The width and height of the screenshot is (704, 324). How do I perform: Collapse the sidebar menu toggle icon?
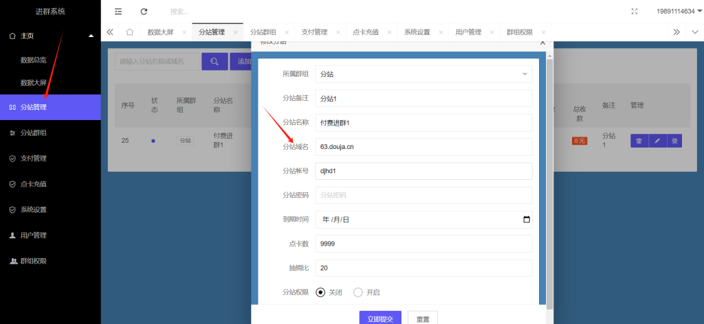[118, 12]
